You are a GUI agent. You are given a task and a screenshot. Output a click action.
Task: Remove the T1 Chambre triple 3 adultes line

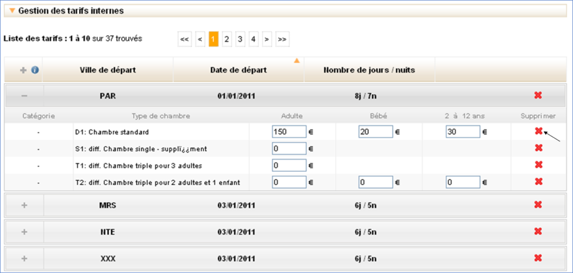(x=538, y=165)
